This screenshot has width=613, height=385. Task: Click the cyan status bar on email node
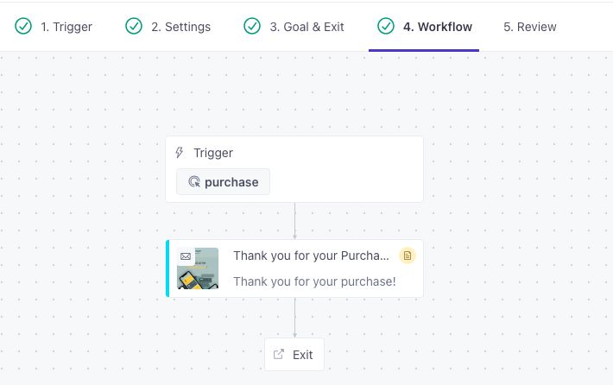(x=167, y=268)
